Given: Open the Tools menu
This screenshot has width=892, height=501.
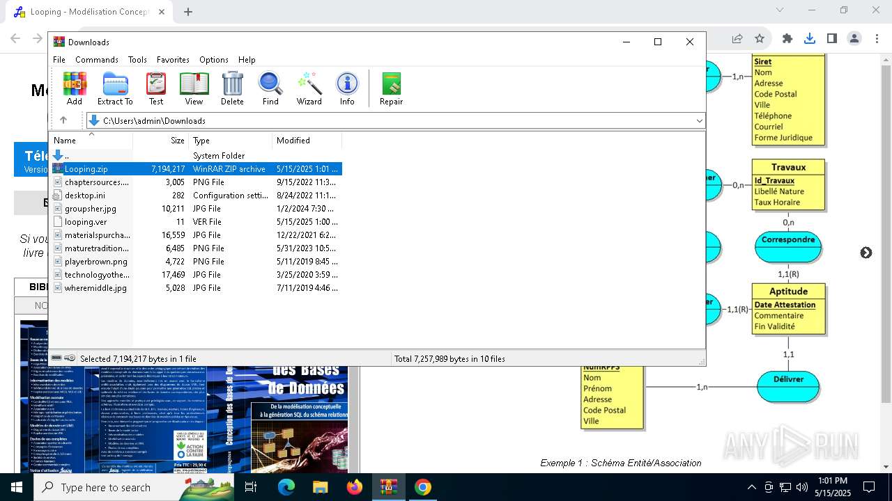Looking at the screenshot, I should (137, 60).
